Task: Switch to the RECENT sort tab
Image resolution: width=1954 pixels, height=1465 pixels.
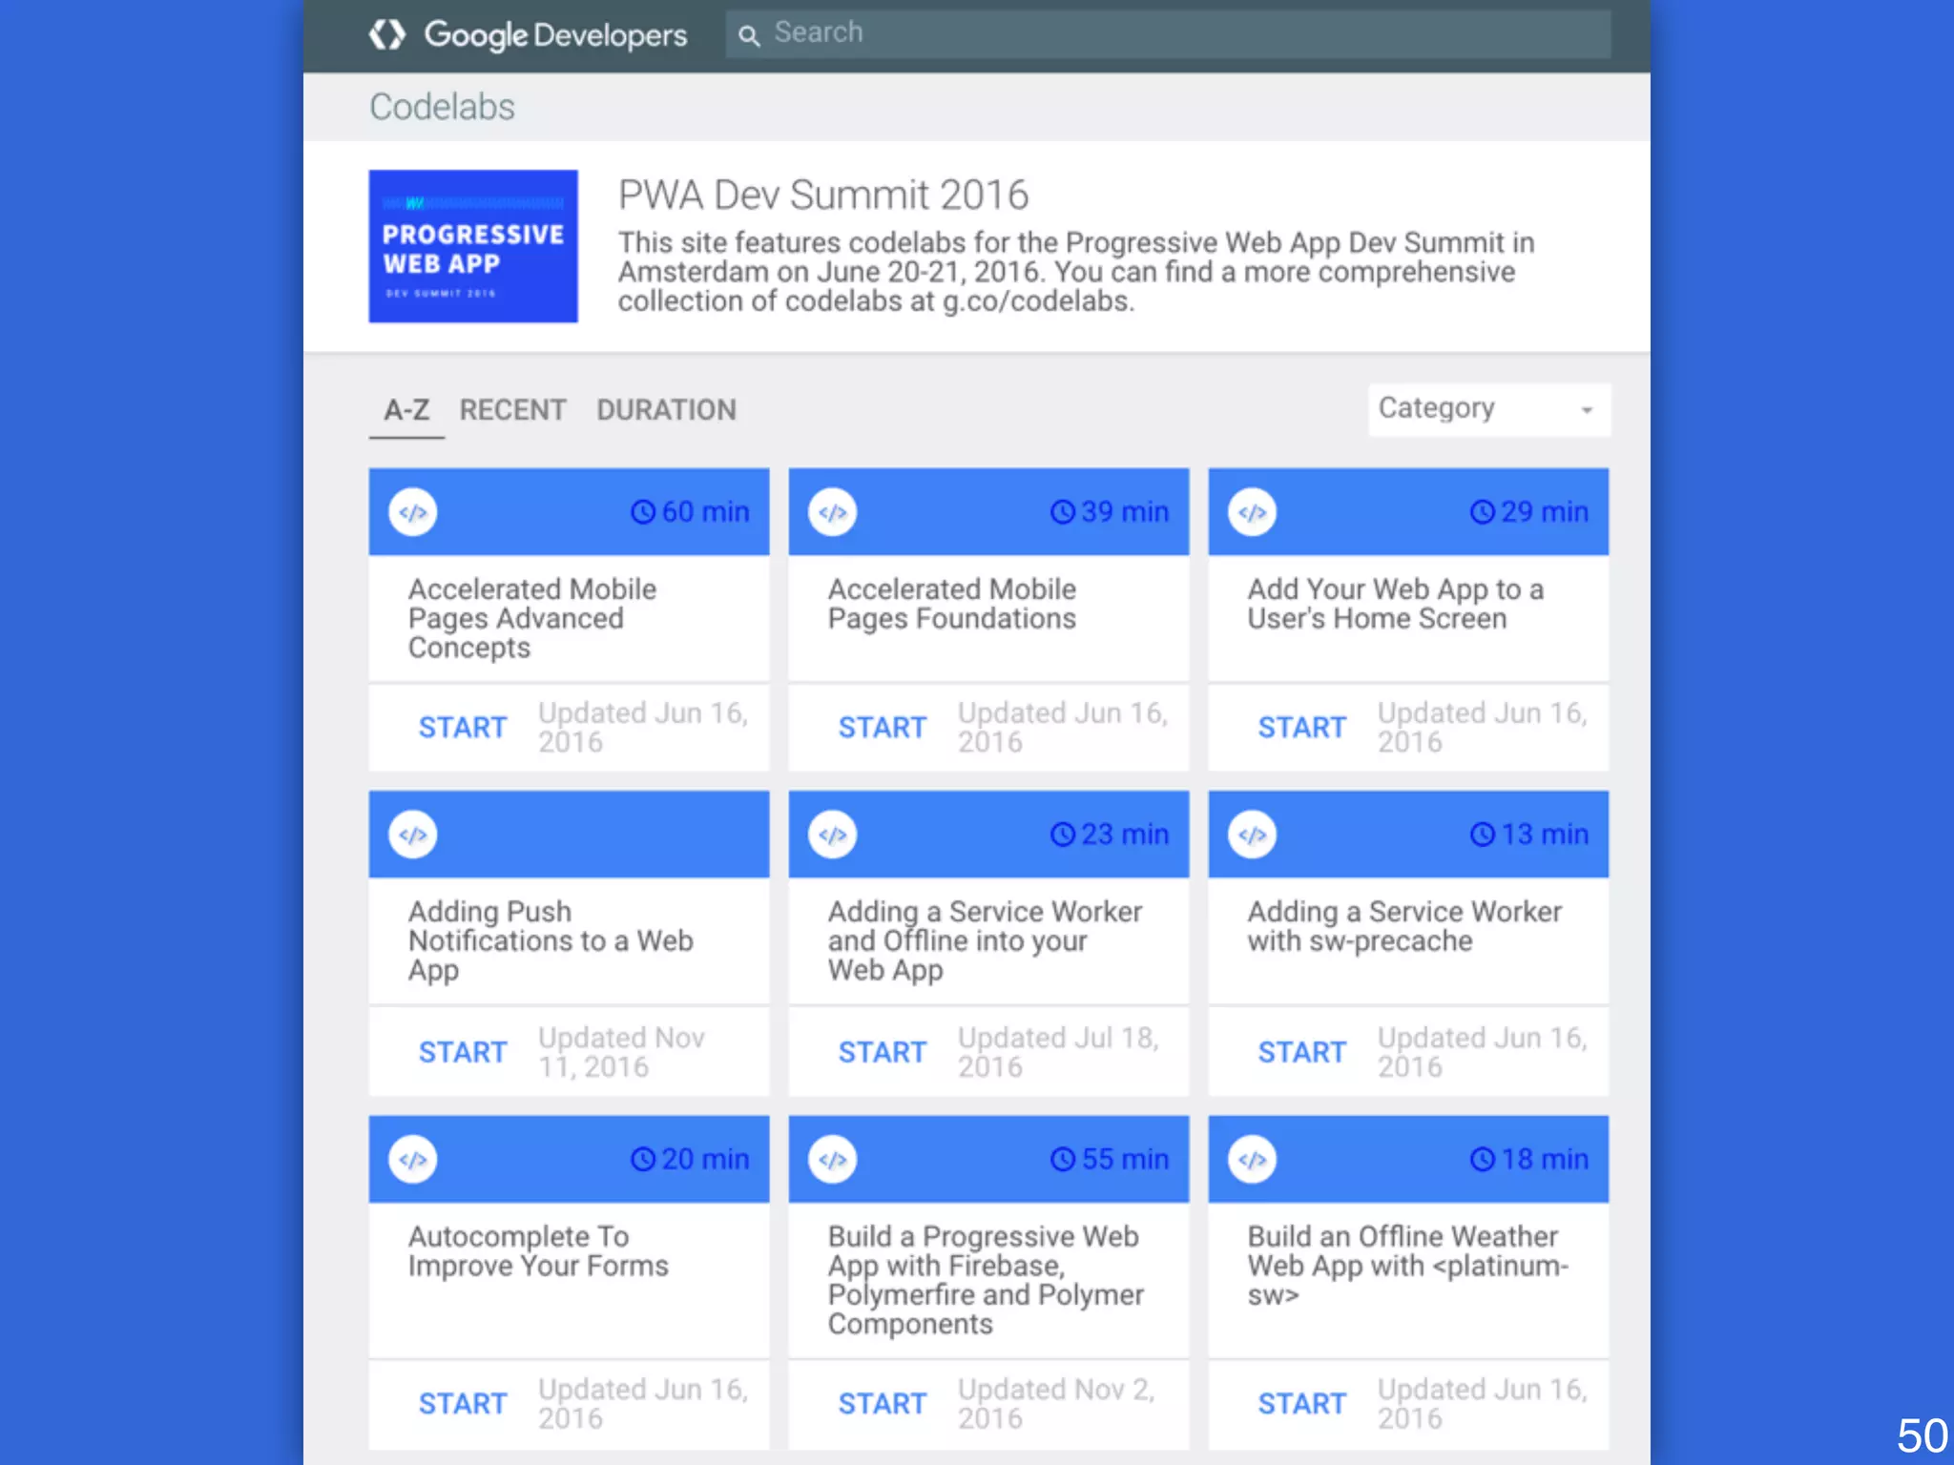Action: (512, 410)
